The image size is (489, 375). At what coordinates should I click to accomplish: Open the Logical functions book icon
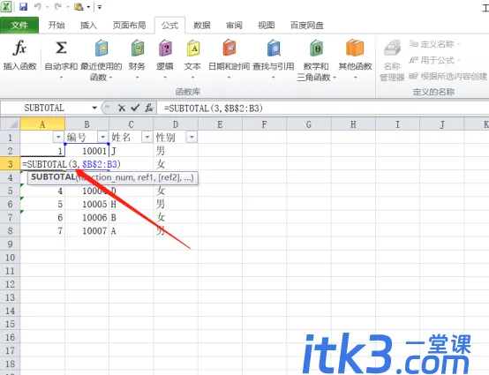click(165, 48)
